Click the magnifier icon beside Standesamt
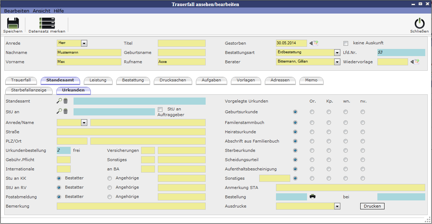 pos(59,101)
